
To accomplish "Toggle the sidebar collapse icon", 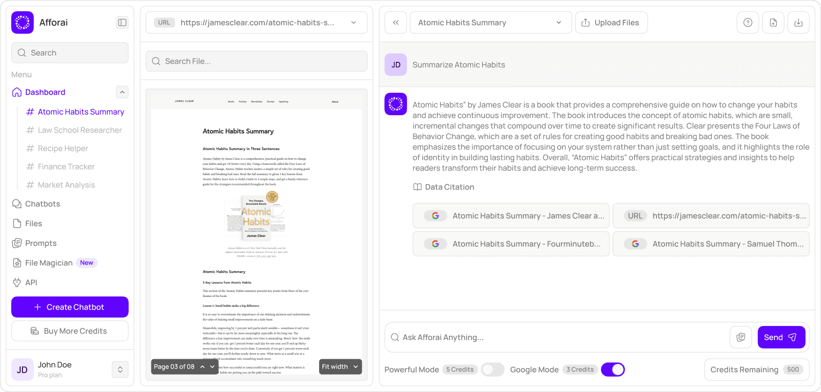I will click(x=122, y=22).
